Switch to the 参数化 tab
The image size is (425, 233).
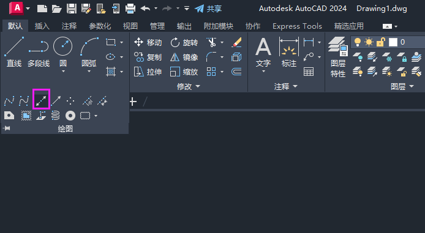pyautogui.click(x=100, y=26)
